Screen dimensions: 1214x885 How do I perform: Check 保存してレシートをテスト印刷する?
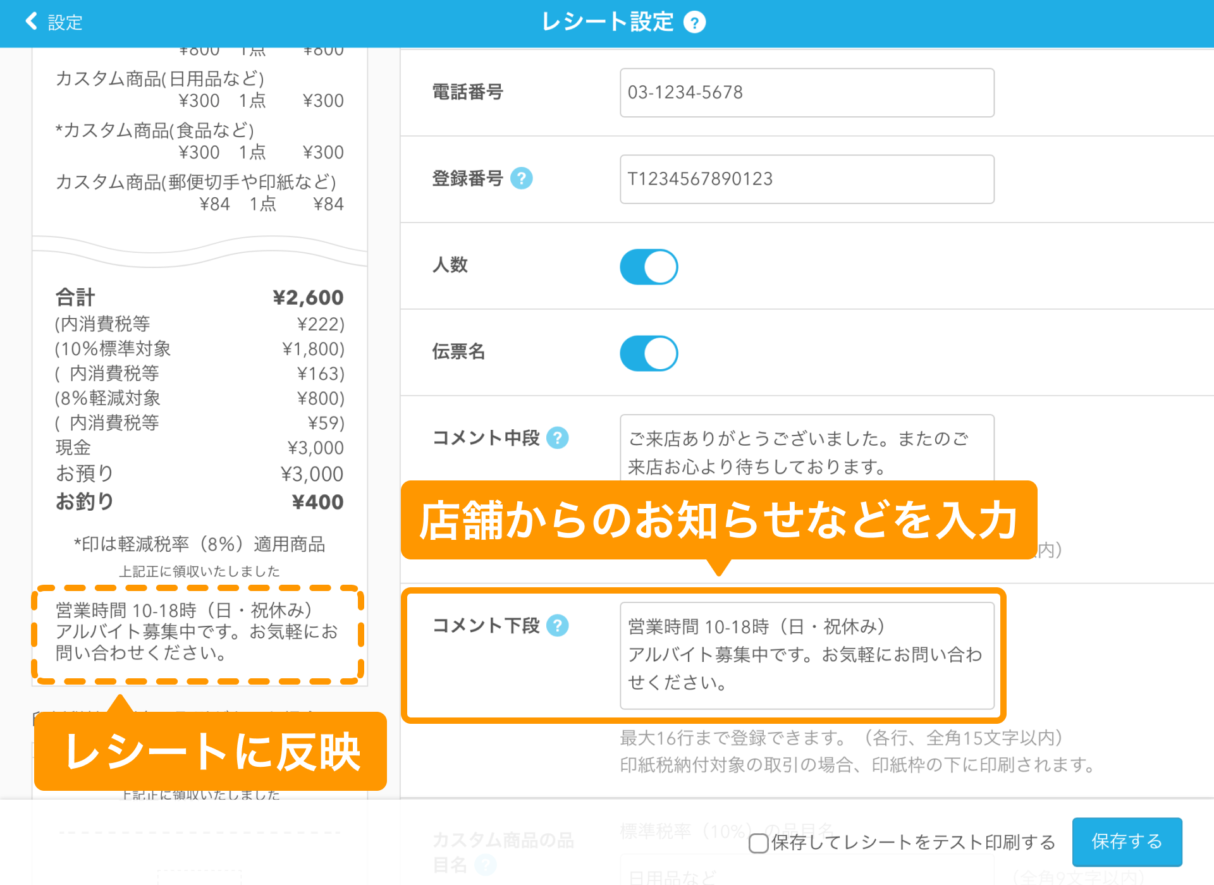[x=758, y=844]
